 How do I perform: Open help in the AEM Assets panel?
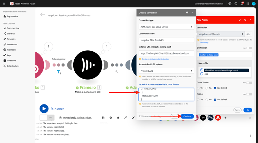click(245, 20)
